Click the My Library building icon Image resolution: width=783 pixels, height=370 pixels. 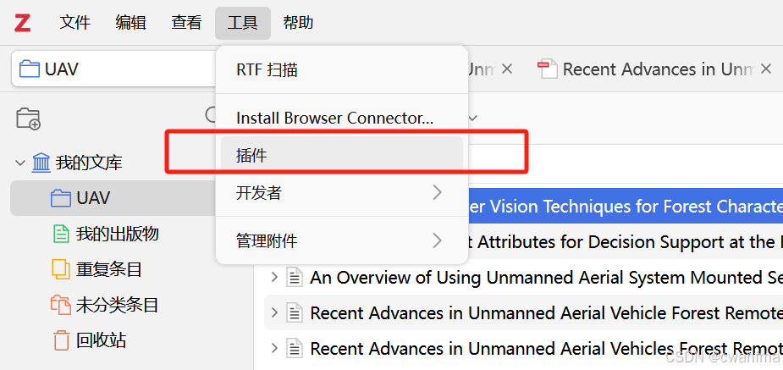(x=41, y=163)
